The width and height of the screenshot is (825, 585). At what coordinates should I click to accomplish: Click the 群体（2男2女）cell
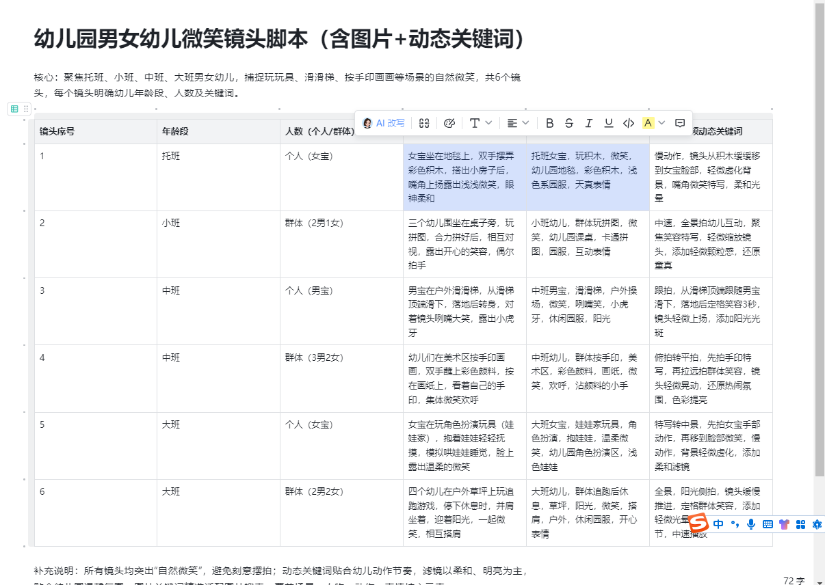(x=342, y=512)
